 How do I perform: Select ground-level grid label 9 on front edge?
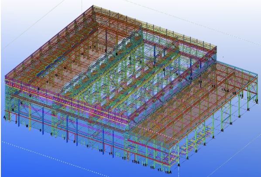87,146
